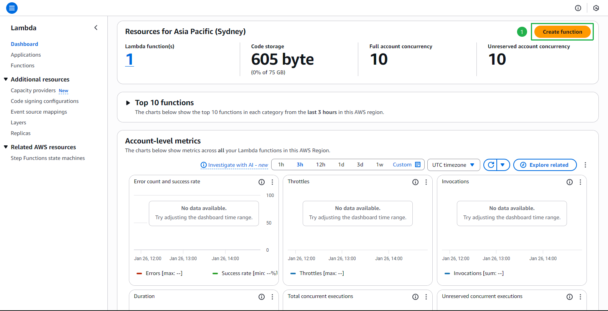Open options menu for Duration chart

click(272, 297)
